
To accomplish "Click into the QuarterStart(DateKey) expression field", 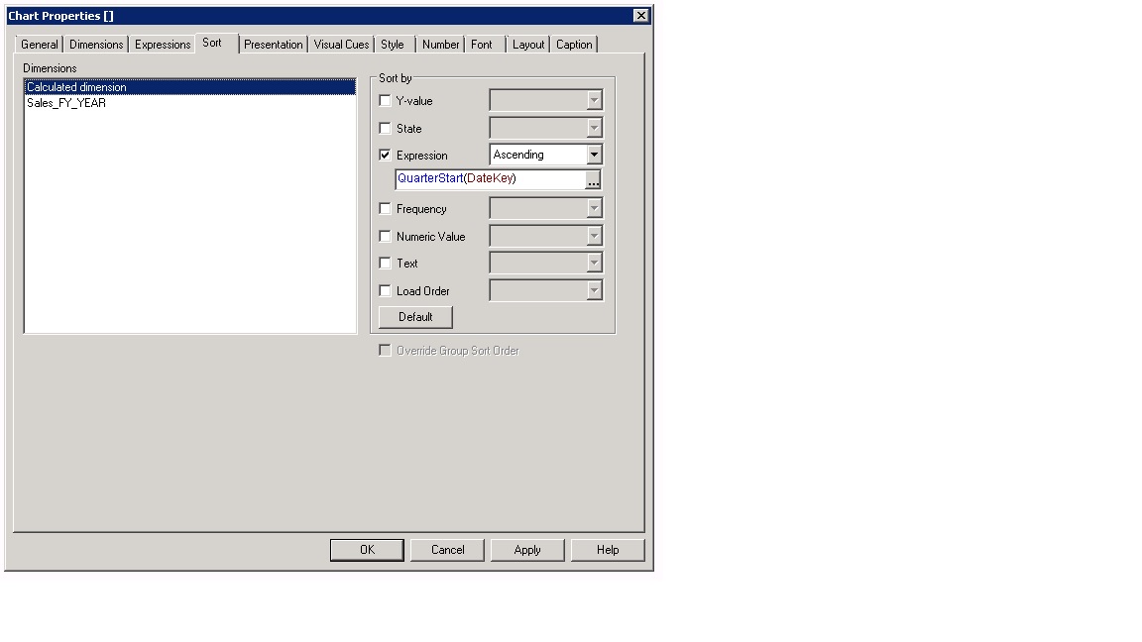I will 491,179.
